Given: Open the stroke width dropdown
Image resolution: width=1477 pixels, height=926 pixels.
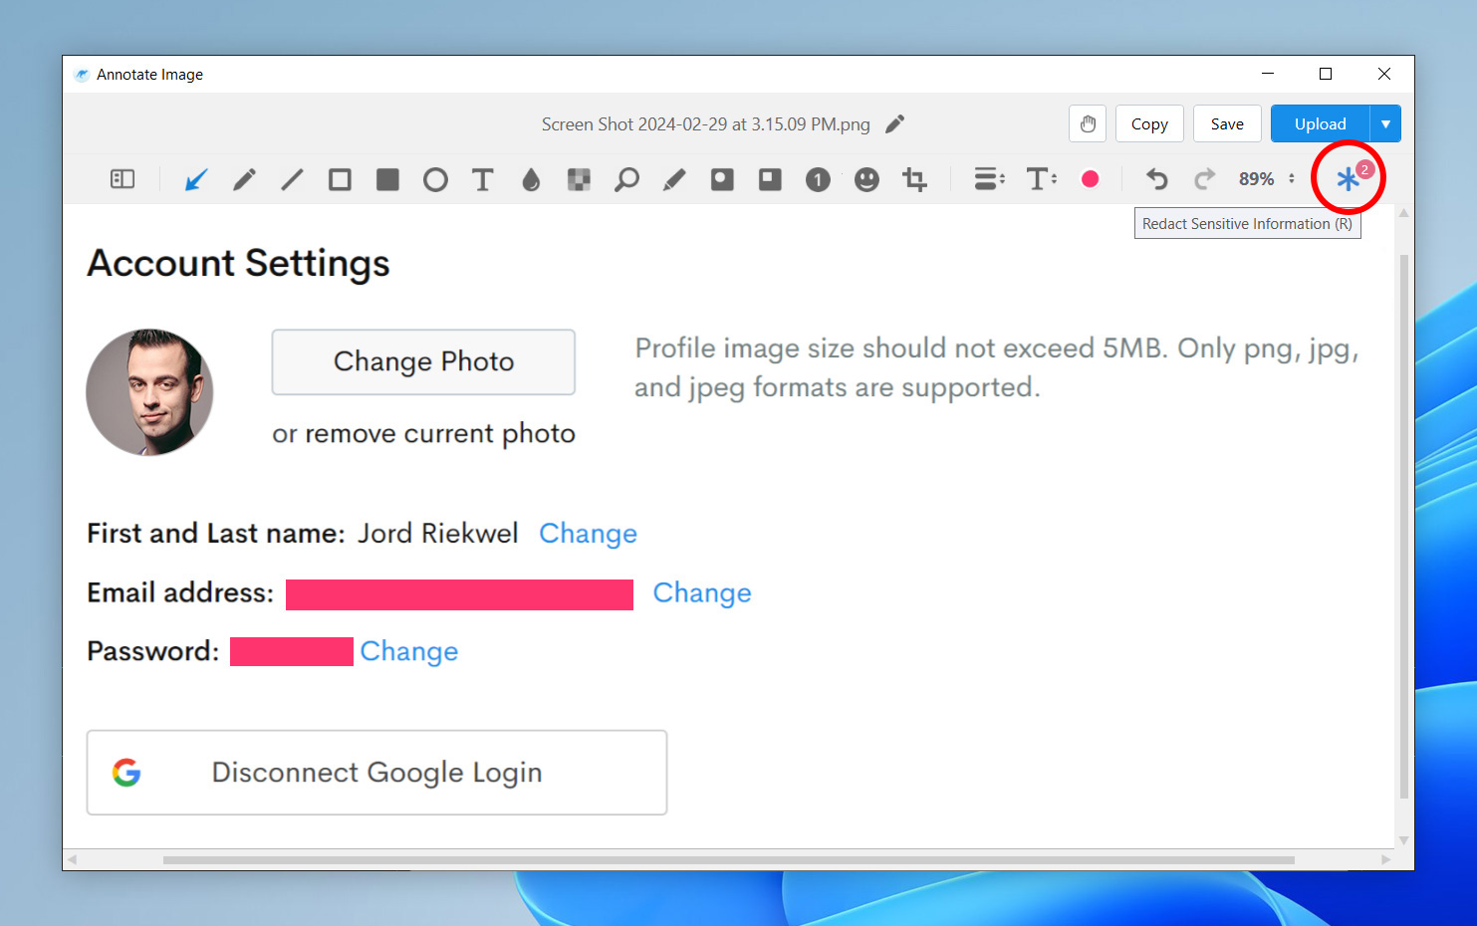Looking at the screenshot, I should point(989,179).
